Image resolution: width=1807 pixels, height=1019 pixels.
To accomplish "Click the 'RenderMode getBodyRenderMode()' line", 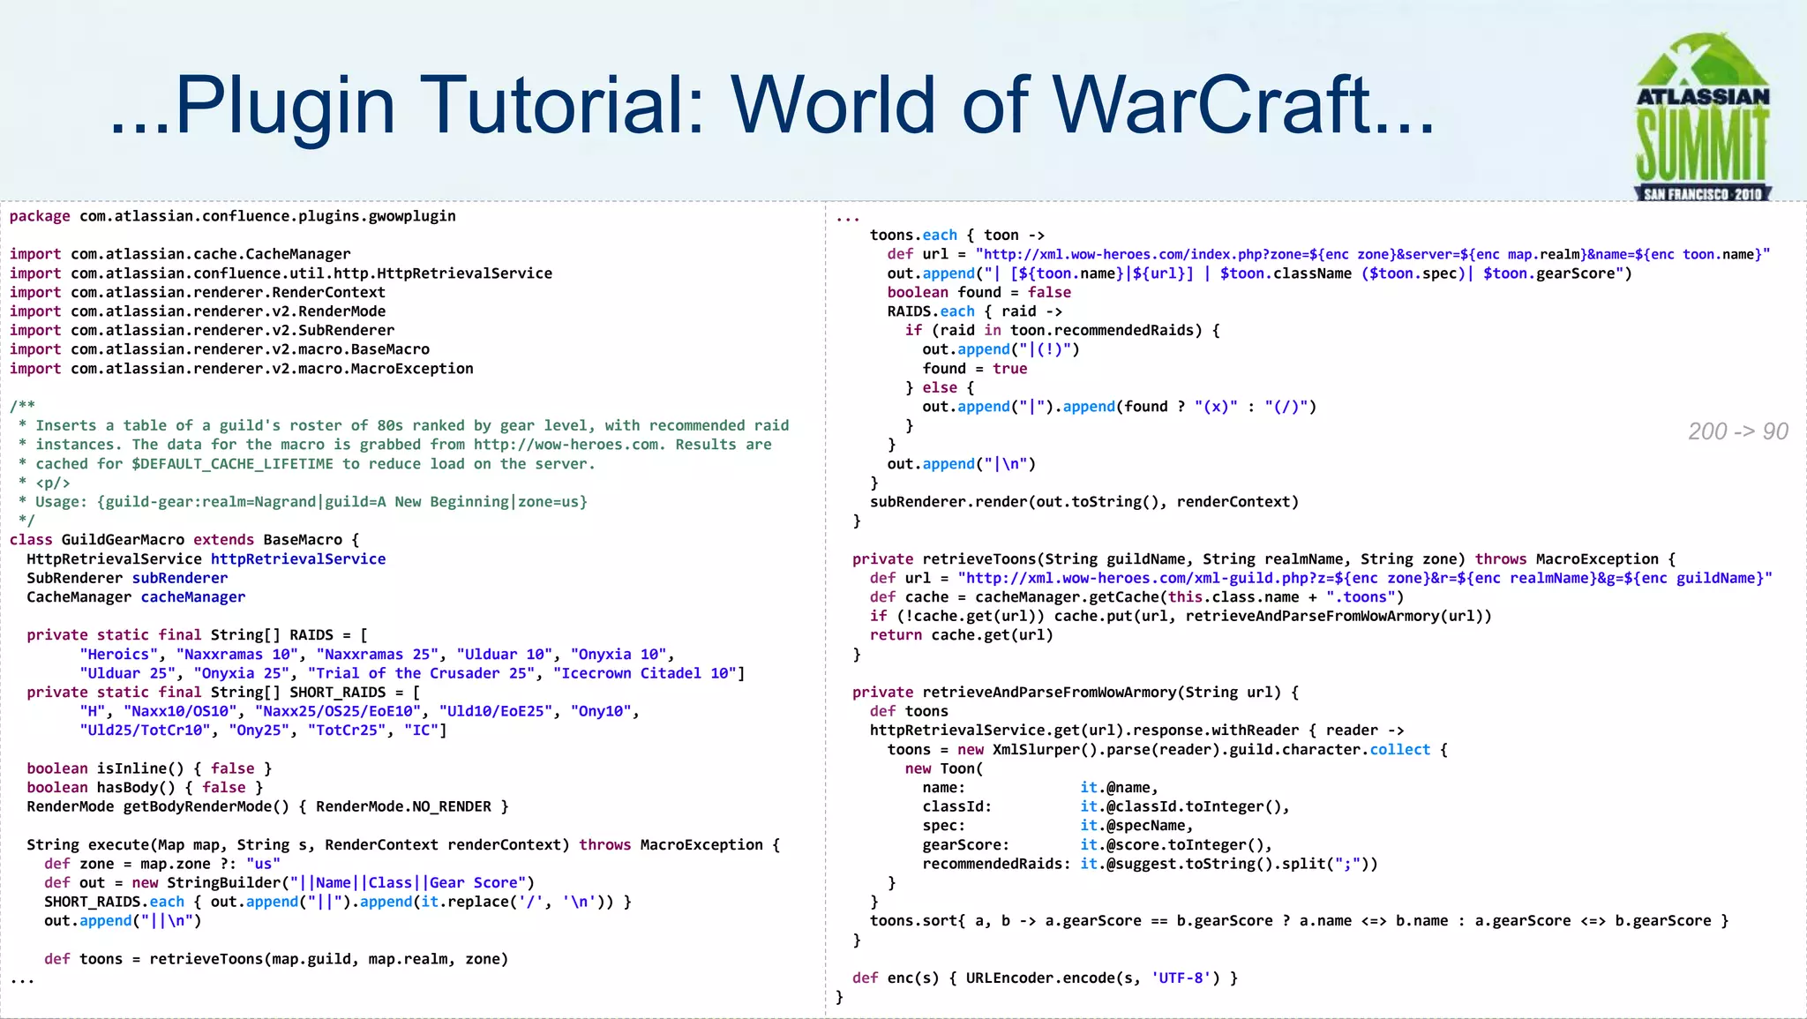I will (266, 806).
